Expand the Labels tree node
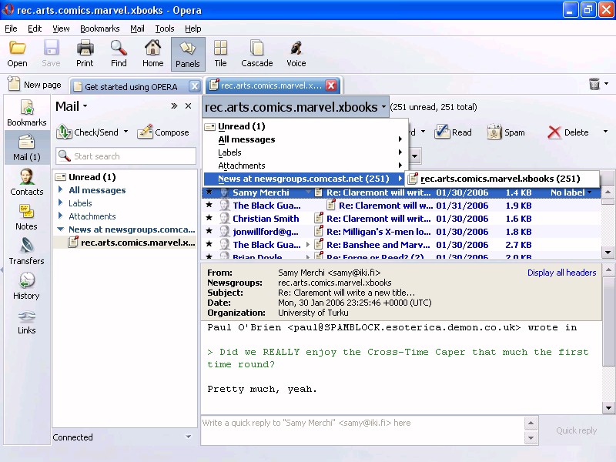This screenshot has height=462, width=616. (61, 203)
